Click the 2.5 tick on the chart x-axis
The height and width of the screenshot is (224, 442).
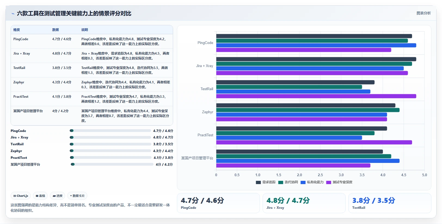coord(320,175)
